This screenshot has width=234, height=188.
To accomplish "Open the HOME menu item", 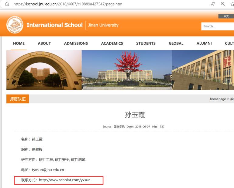I will pyautogui.click(x=19, y=44).
